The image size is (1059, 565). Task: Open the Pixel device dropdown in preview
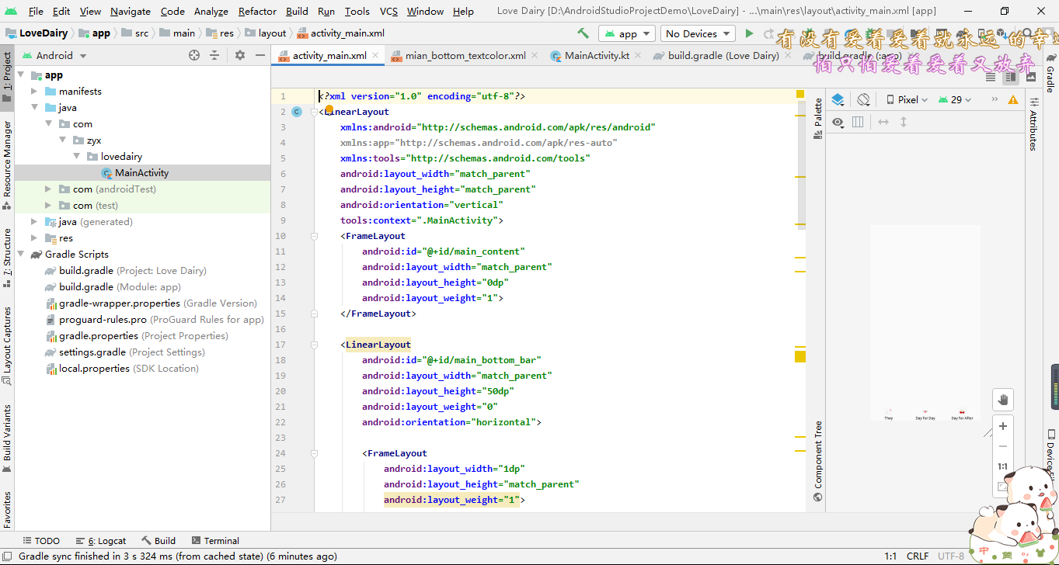(x=907, y=99)
